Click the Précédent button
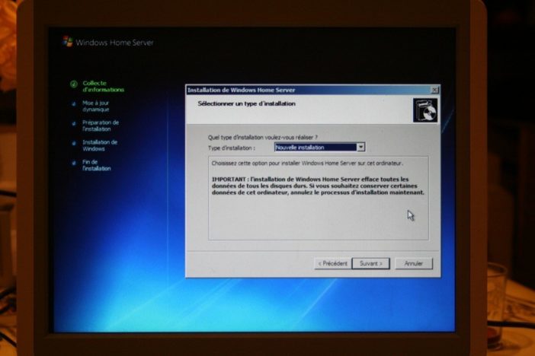 pyautogui.click(x=333, y=263)
